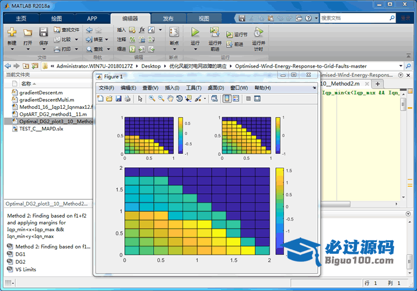Viewport: 417px width, 291px height.
Task: Click the Save figure disk icon
Action: (118, 98)
